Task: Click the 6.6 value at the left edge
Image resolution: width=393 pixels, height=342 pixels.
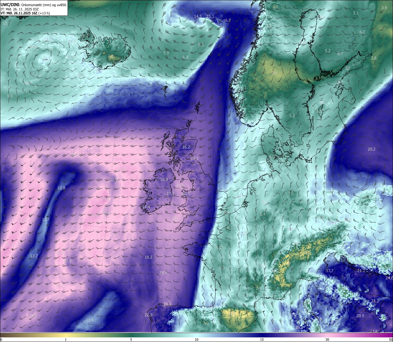Action: (x=10, y=96)
